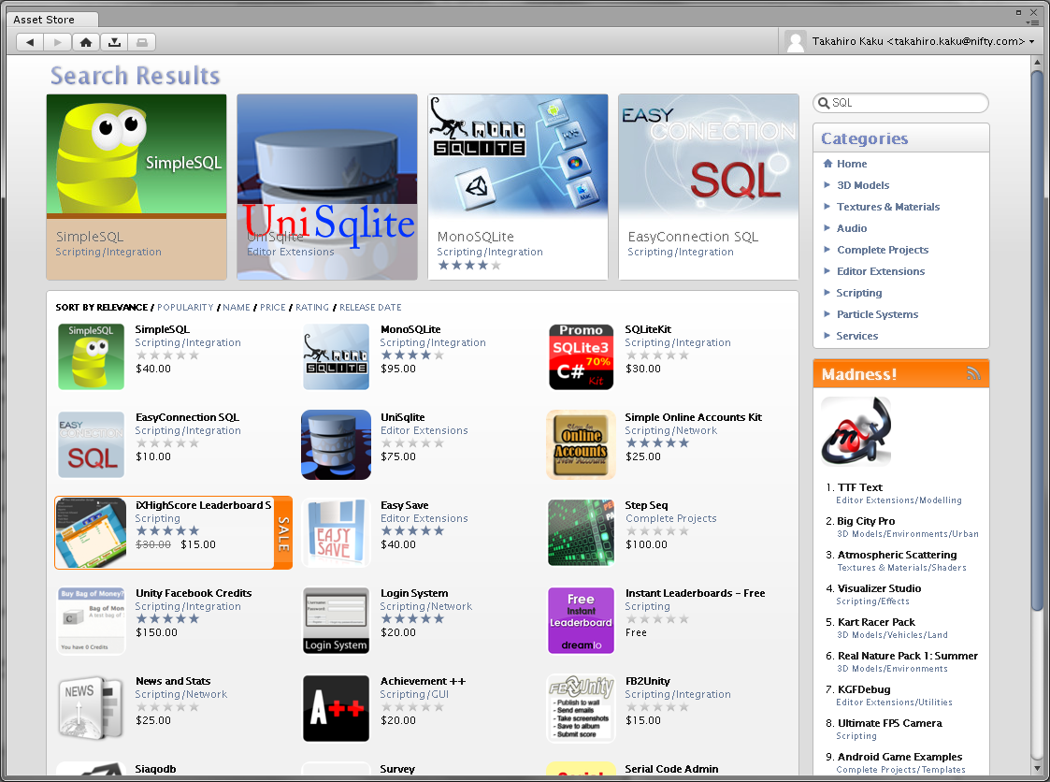Go to the Home category
The image size is (1050, 782).
851,164
